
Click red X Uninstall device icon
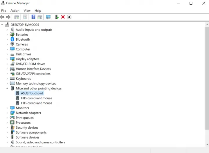[x=63, y=17]
